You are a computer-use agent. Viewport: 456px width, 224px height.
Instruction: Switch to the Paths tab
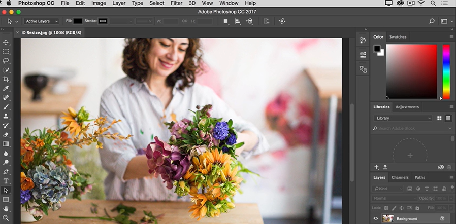click(419, 177)
